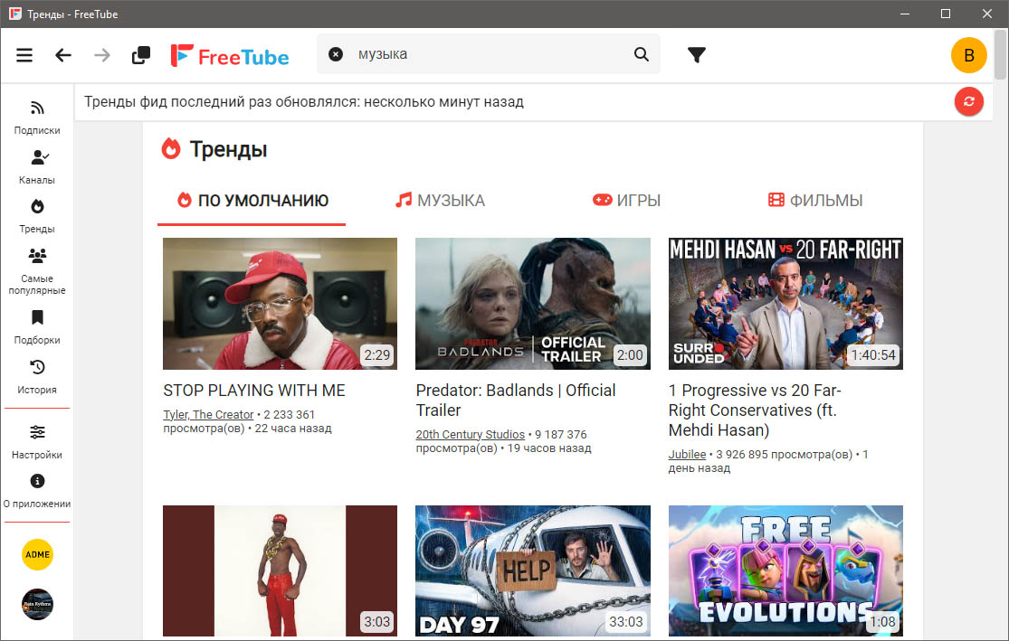
Task: Close the FreeTube window
Action: click(987, 14)
